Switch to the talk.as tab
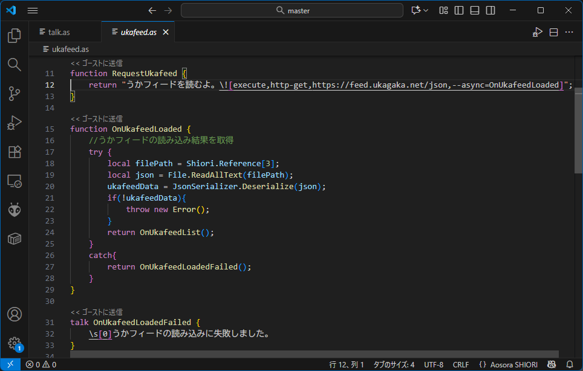 point(59,32)
